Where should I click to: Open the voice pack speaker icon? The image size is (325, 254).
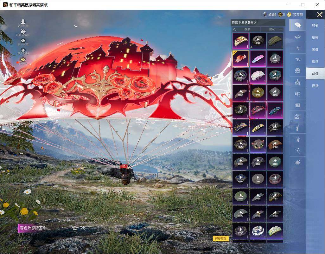pos(297,94)
